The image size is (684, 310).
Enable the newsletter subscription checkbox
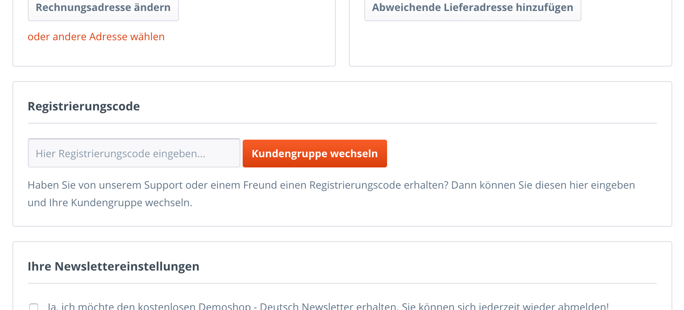(34, 306)
